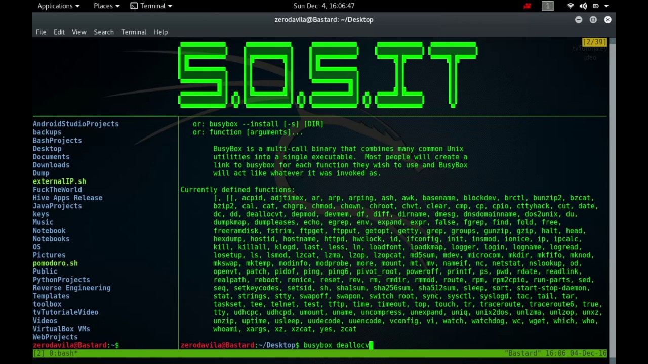Viewport: 648px width, 364px height.
Task: Click the Public directory entry
Action: [x=45, y=271]
